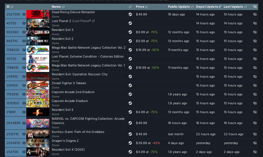Click Steam icon in Resident Evil 5 row

130,112
